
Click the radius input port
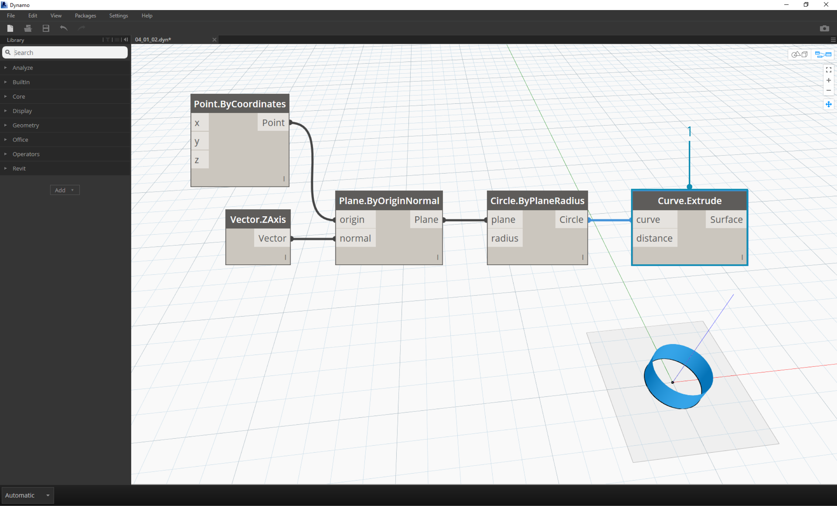pyautogui.click(x=505, y=238)
